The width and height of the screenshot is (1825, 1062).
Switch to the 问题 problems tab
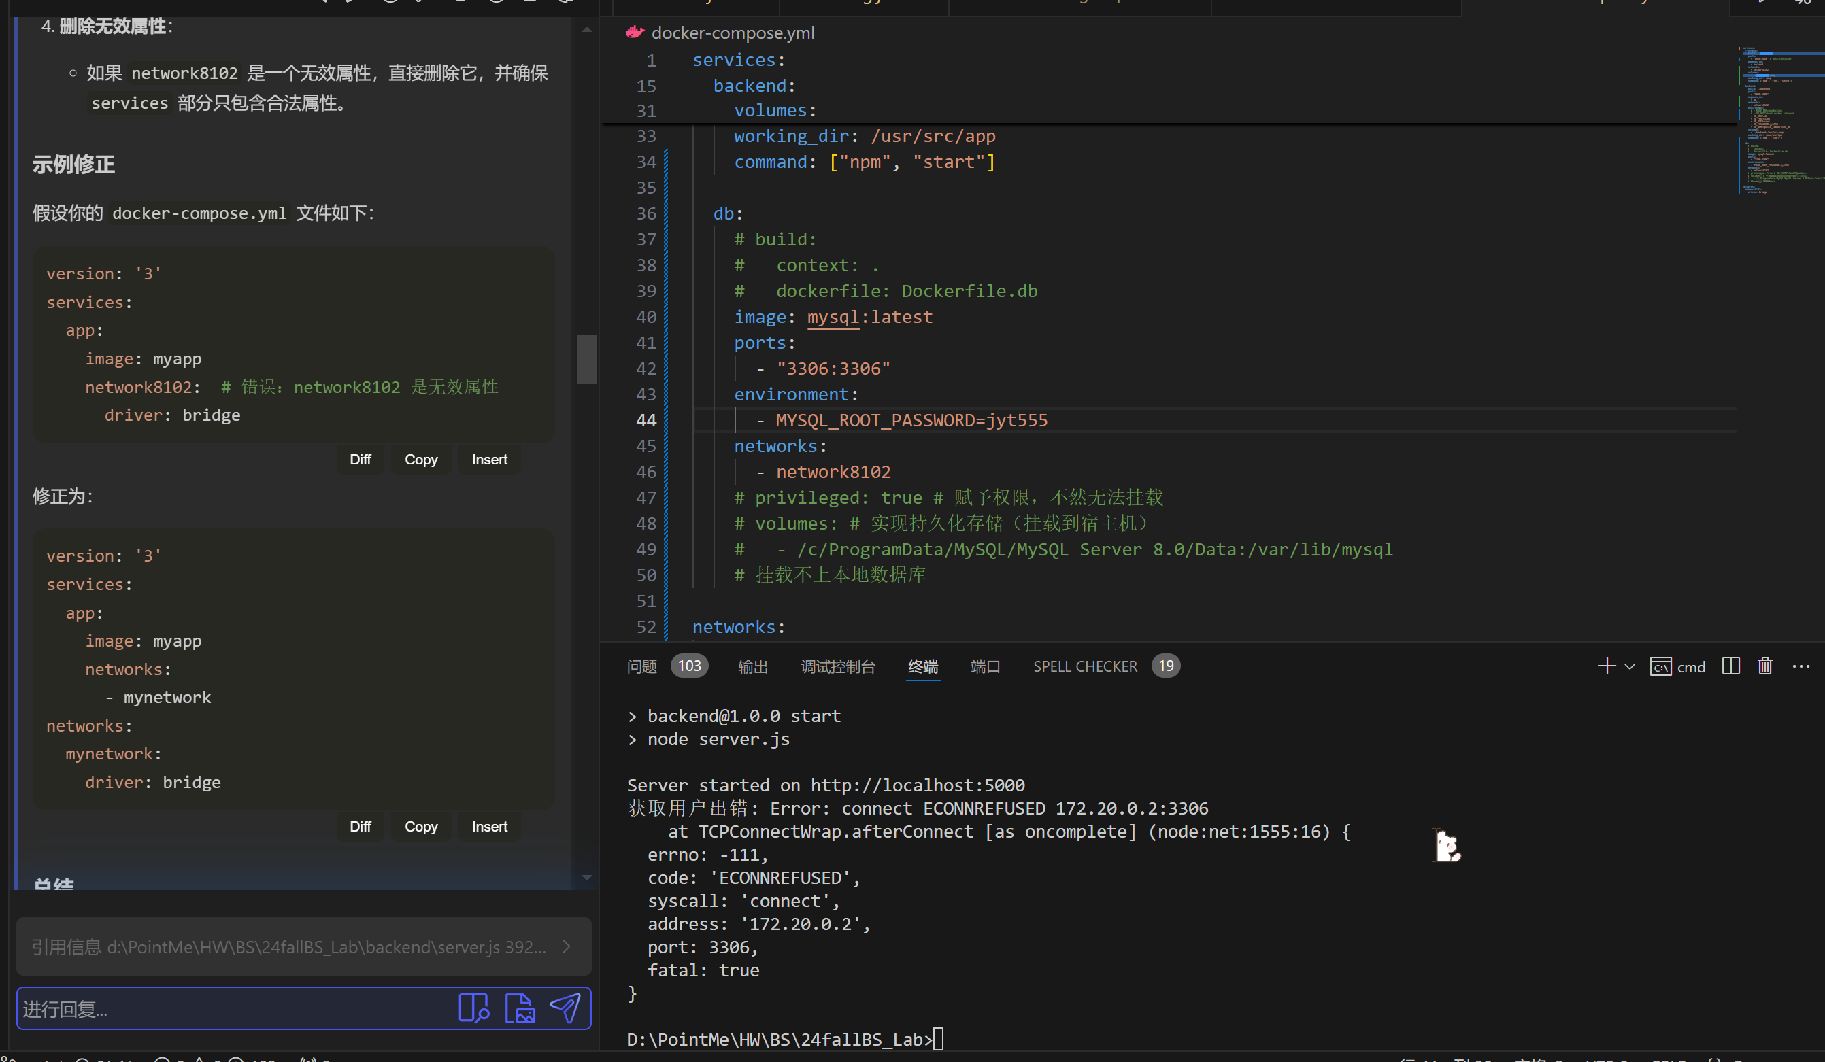[641, 666]
